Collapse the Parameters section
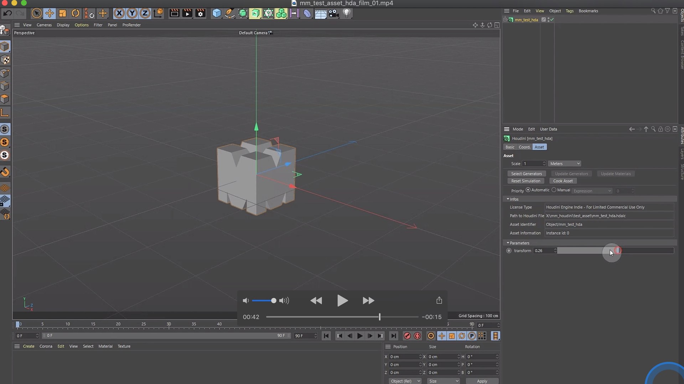Image resolution: width=684 pixels, height=384 pixels. point(508,243)
